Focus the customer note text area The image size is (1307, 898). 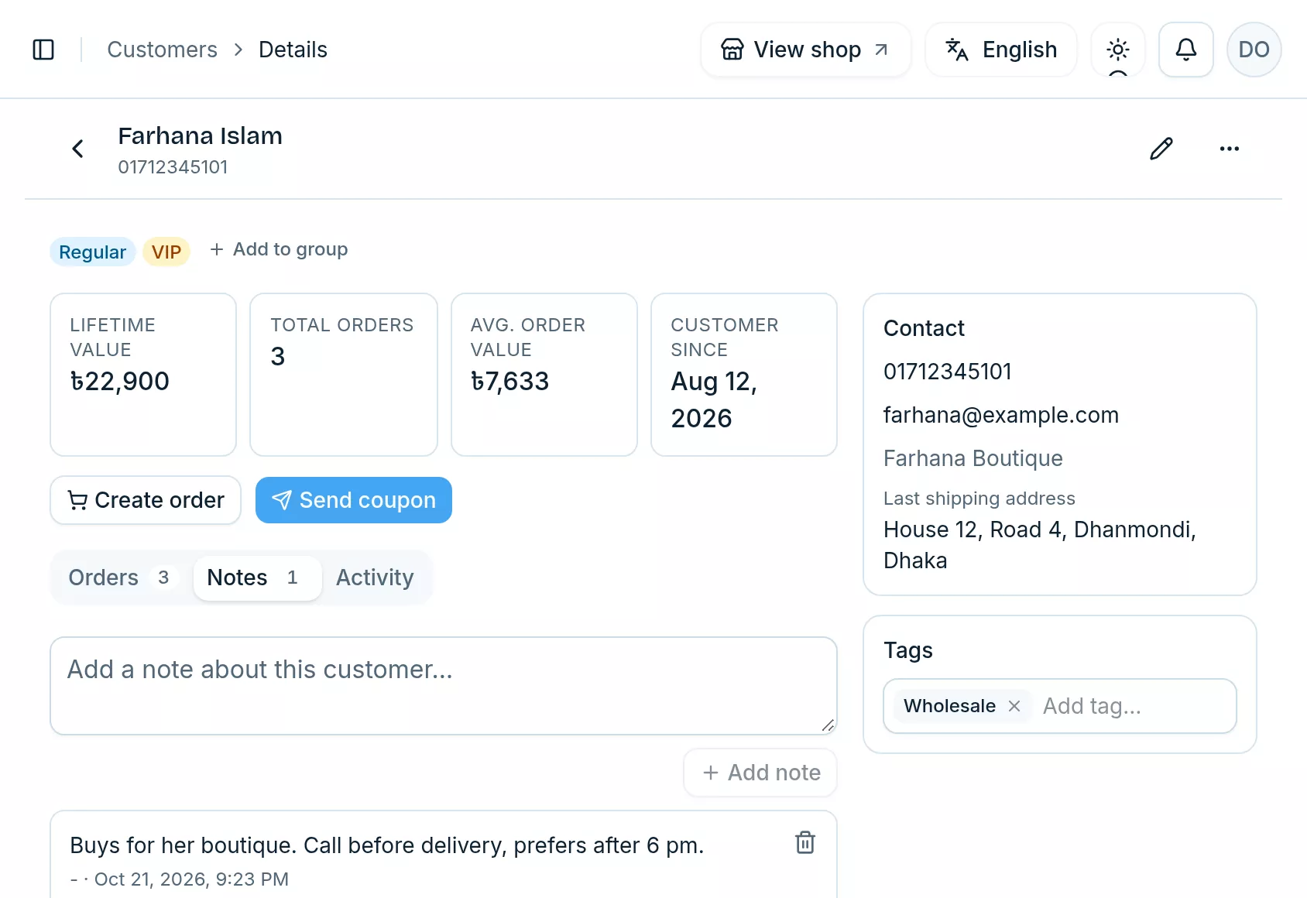coord(444,686)
